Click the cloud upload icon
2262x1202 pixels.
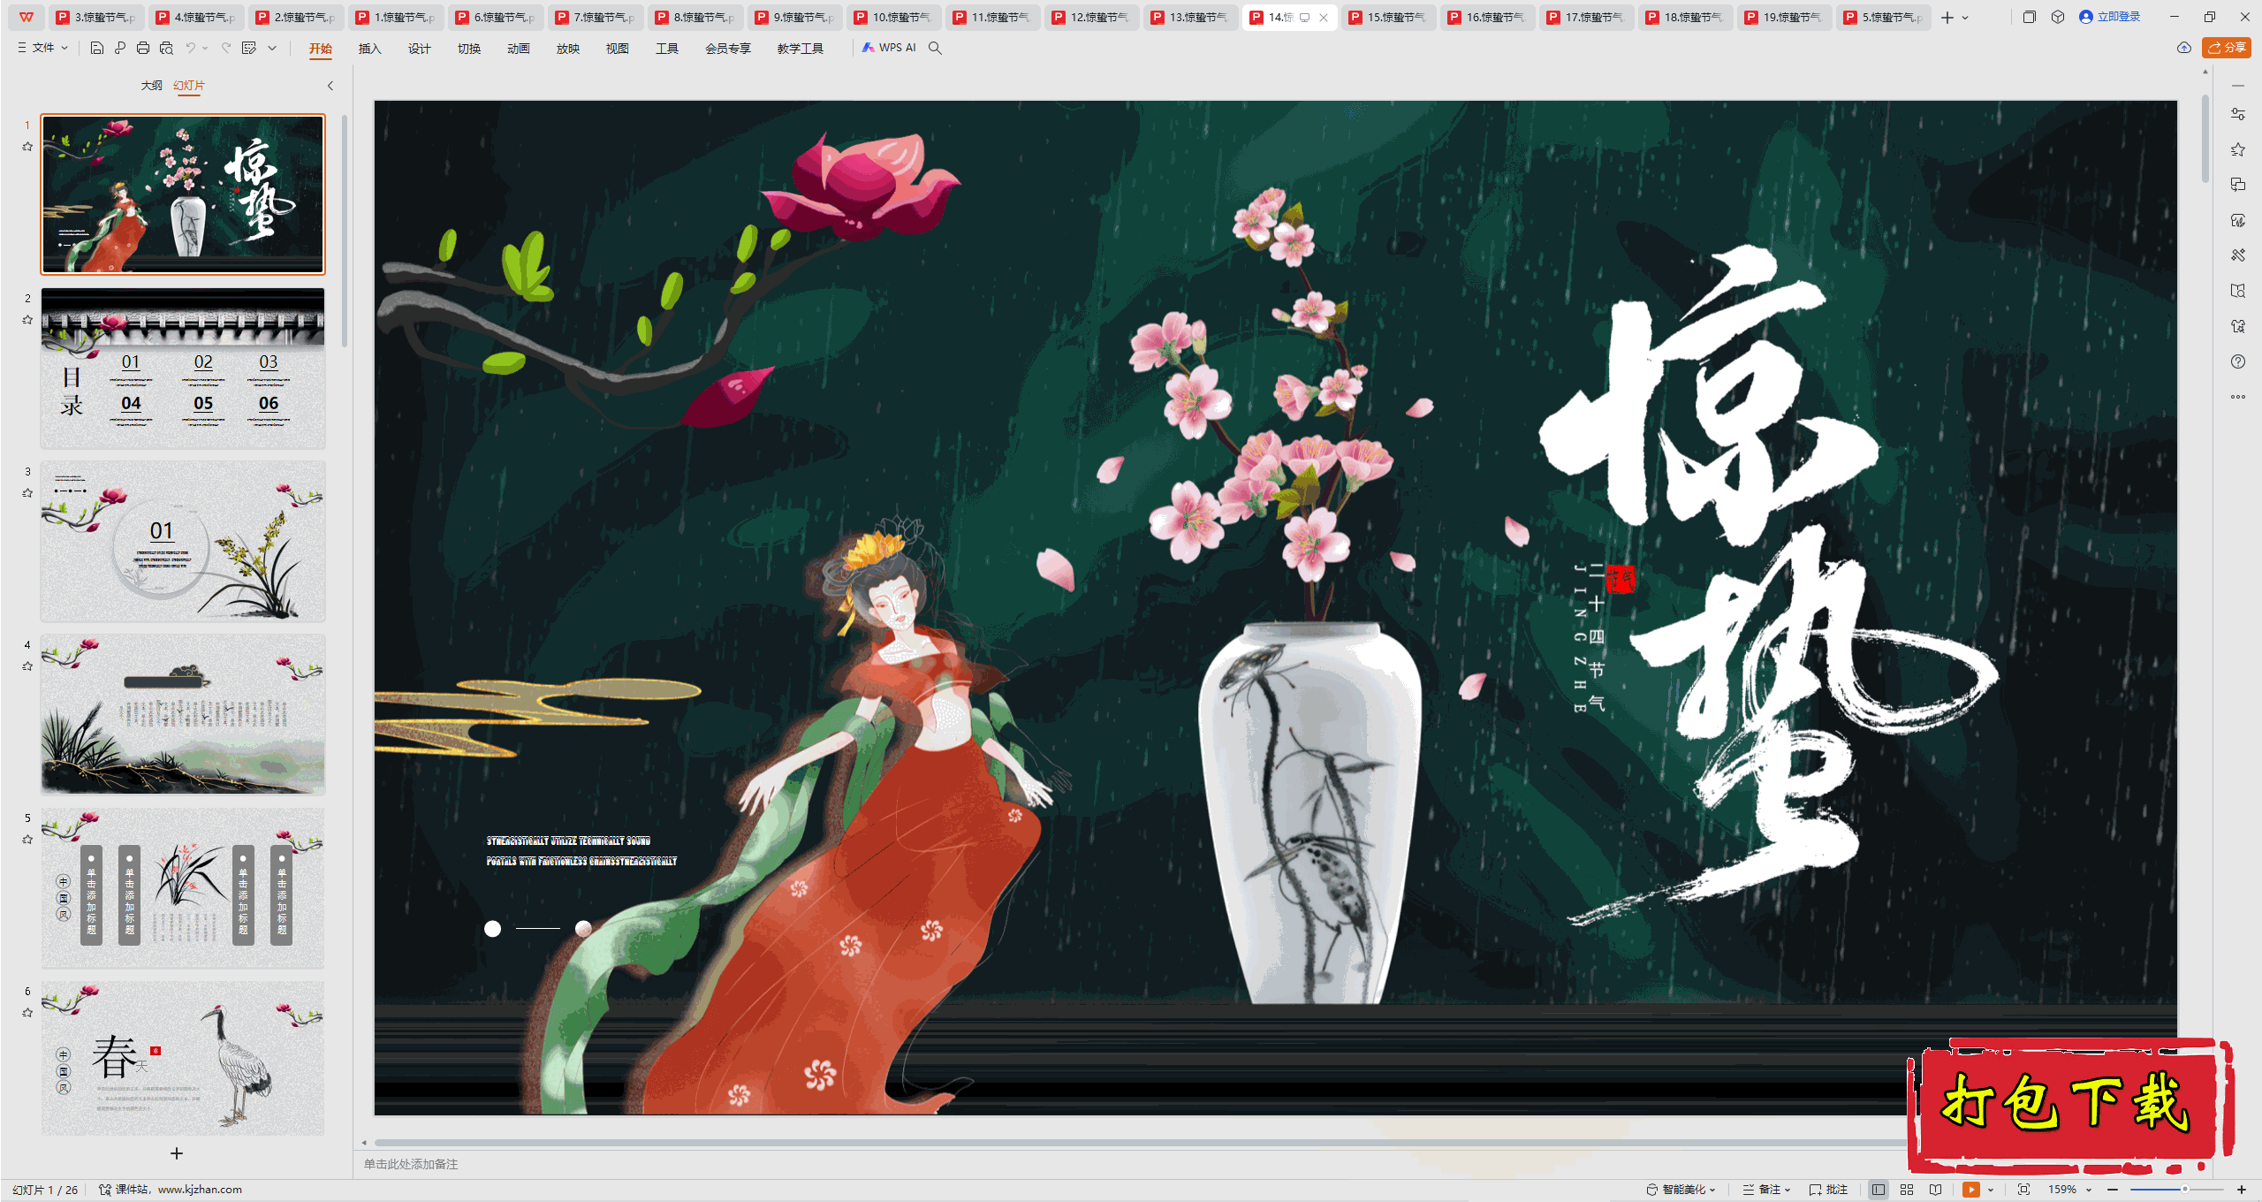[x=2184, y=48]
